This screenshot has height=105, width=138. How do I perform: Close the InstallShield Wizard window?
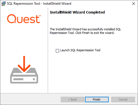coord(134,4)
